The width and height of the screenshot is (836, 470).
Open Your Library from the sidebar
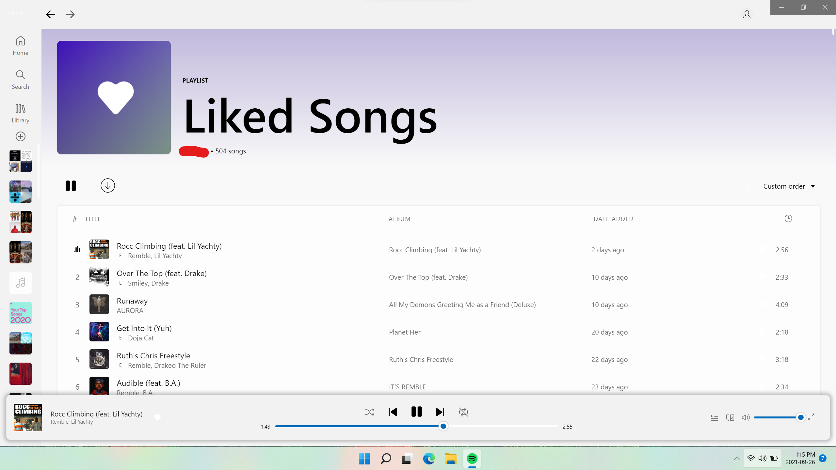tap(20, 112)
